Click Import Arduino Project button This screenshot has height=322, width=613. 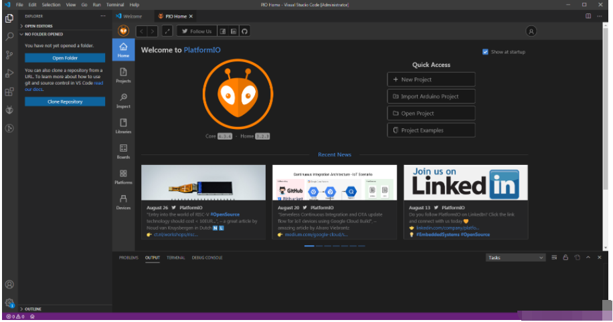(x=431, y=96)
